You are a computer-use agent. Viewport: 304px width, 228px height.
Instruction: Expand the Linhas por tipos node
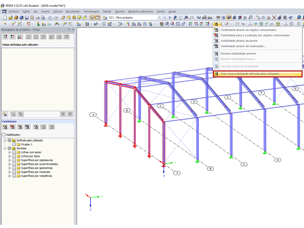[x=9, y=156]
